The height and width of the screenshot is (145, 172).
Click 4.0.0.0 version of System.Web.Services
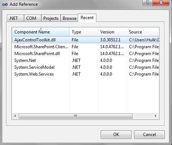click(106, 74)
